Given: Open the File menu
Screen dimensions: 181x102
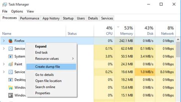Looking at the screenshot, I should point(5,11).
